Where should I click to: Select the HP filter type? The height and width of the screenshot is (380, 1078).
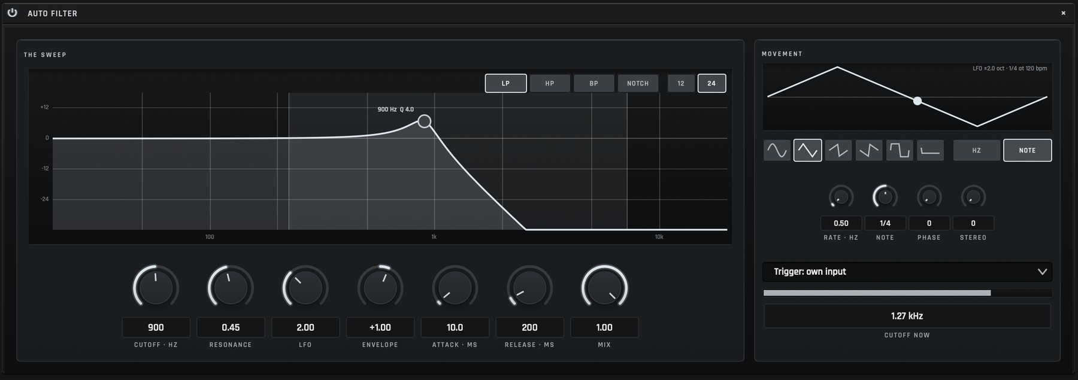(x=550, y=83)
